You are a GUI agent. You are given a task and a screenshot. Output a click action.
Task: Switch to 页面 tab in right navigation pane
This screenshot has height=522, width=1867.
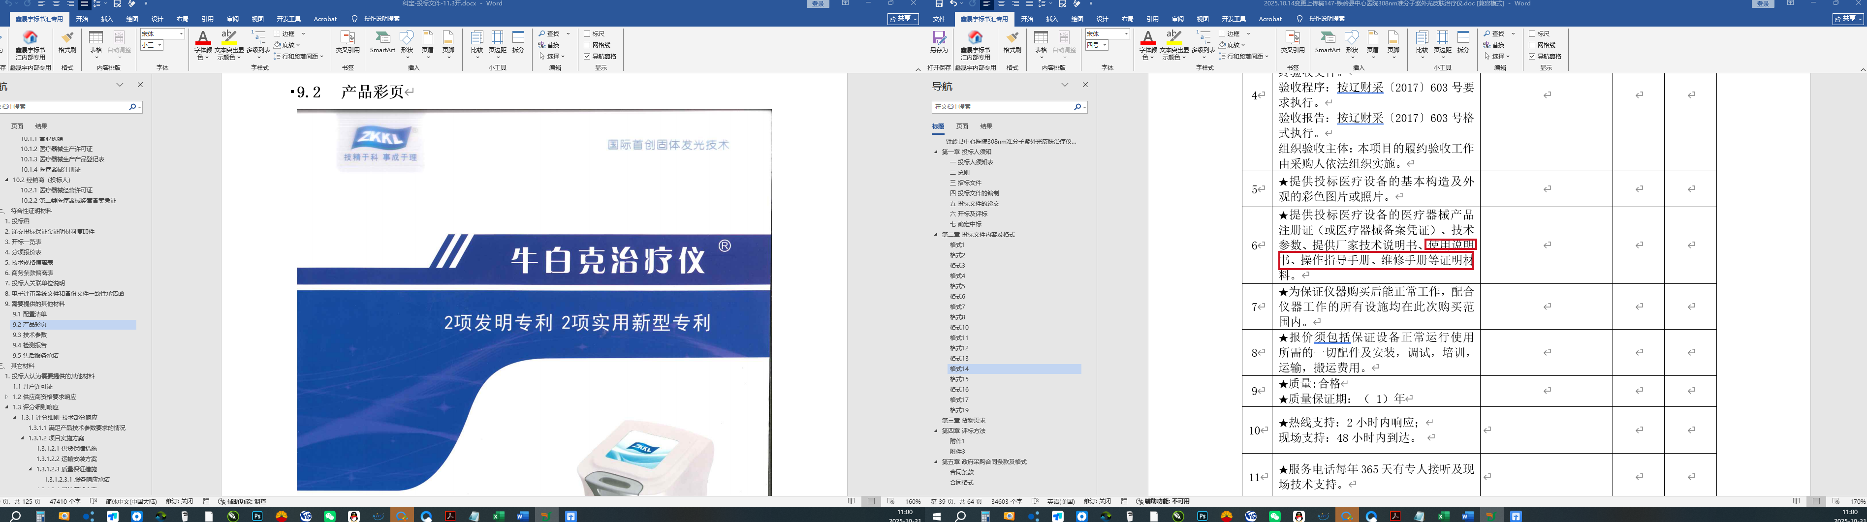pos(962,126)
